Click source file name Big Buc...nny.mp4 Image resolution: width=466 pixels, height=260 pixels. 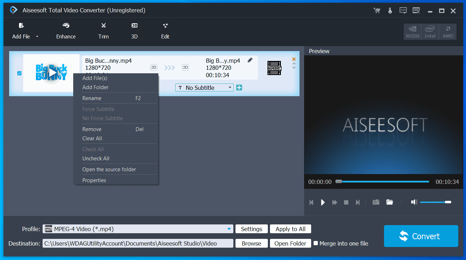(x=108, y=61)
